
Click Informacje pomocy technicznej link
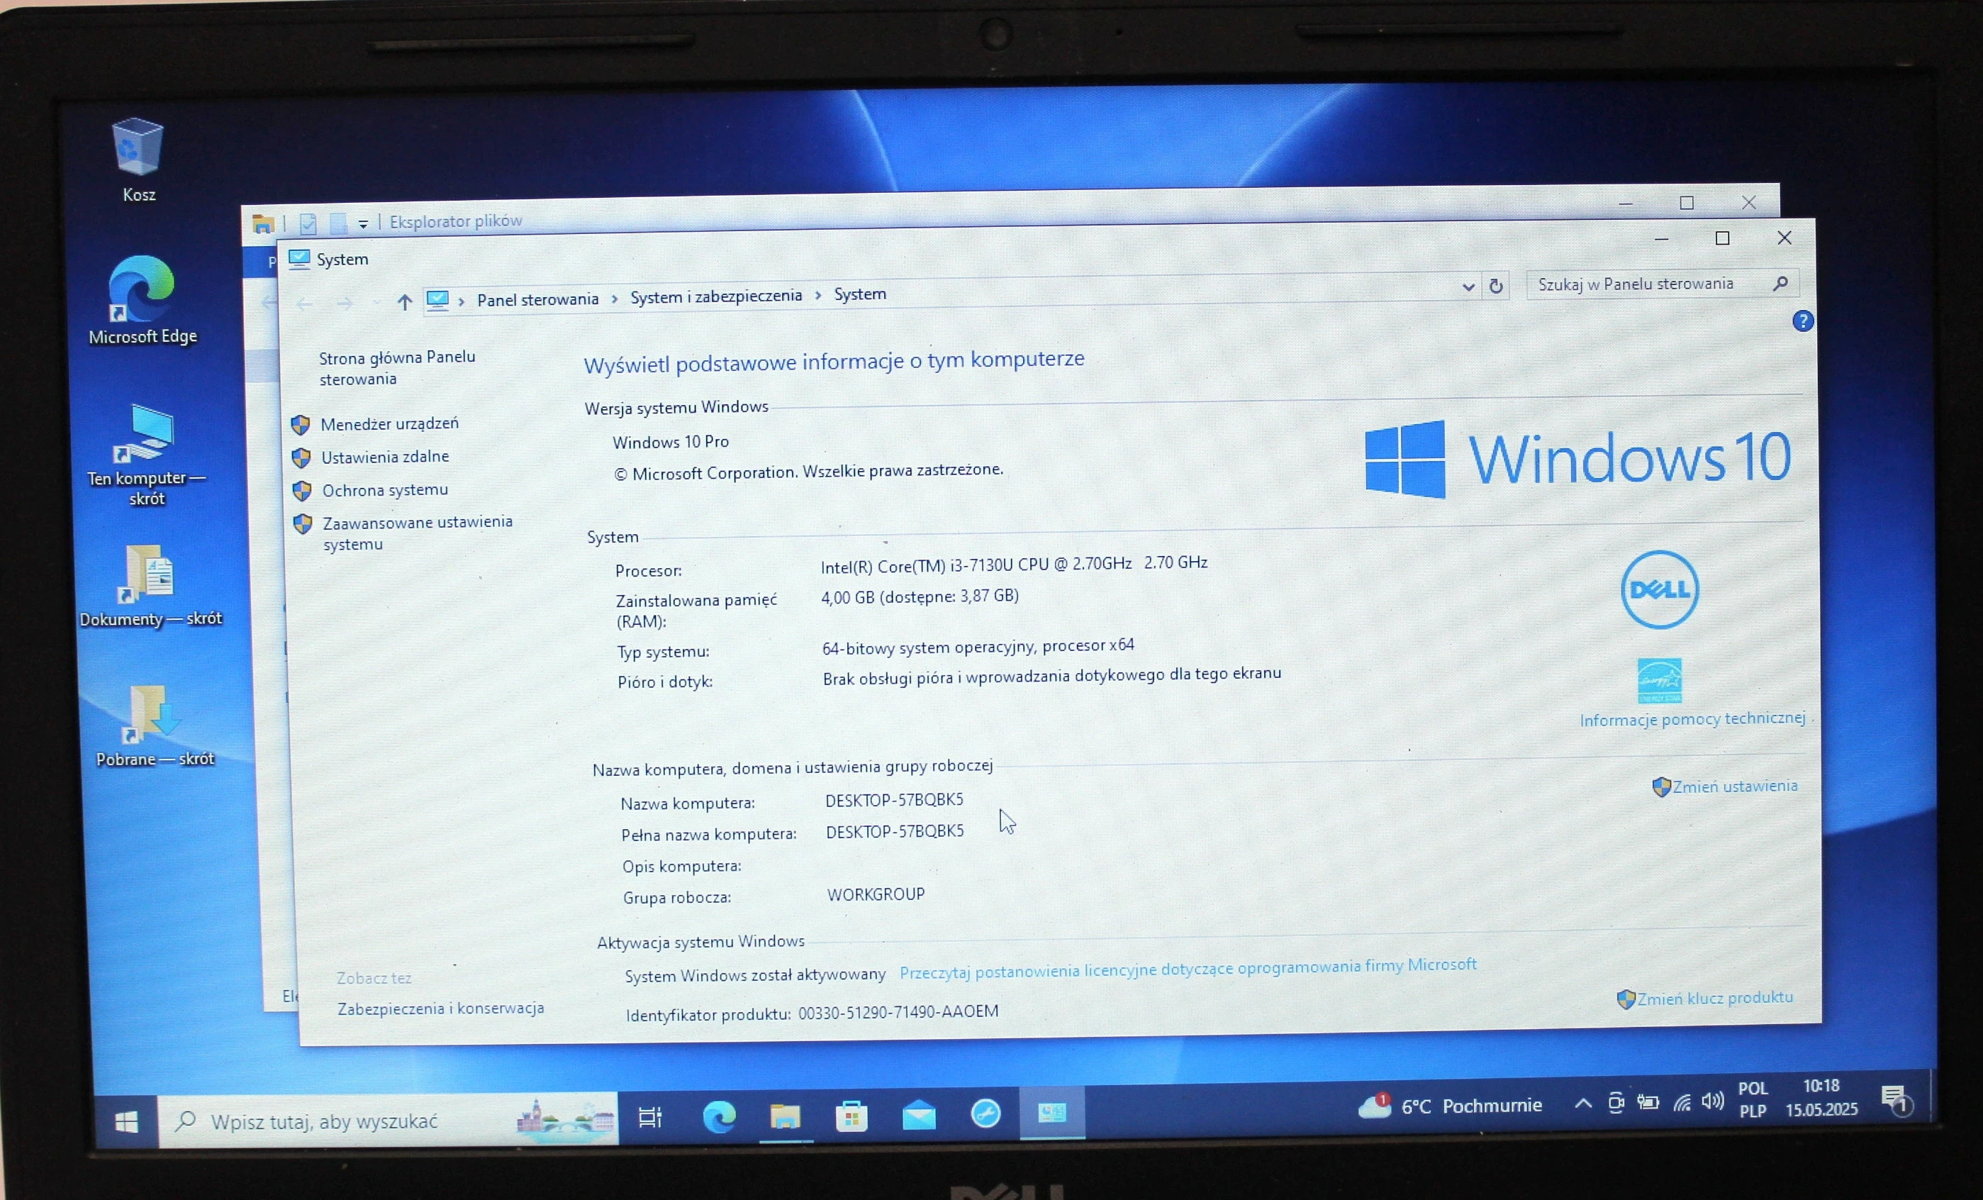(1692, 718)
